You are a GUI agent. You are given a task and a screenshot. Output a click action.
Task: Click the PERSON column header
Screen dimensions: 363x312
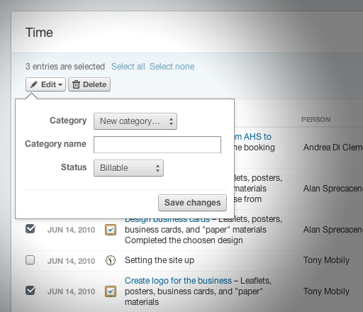pos(316,120)
